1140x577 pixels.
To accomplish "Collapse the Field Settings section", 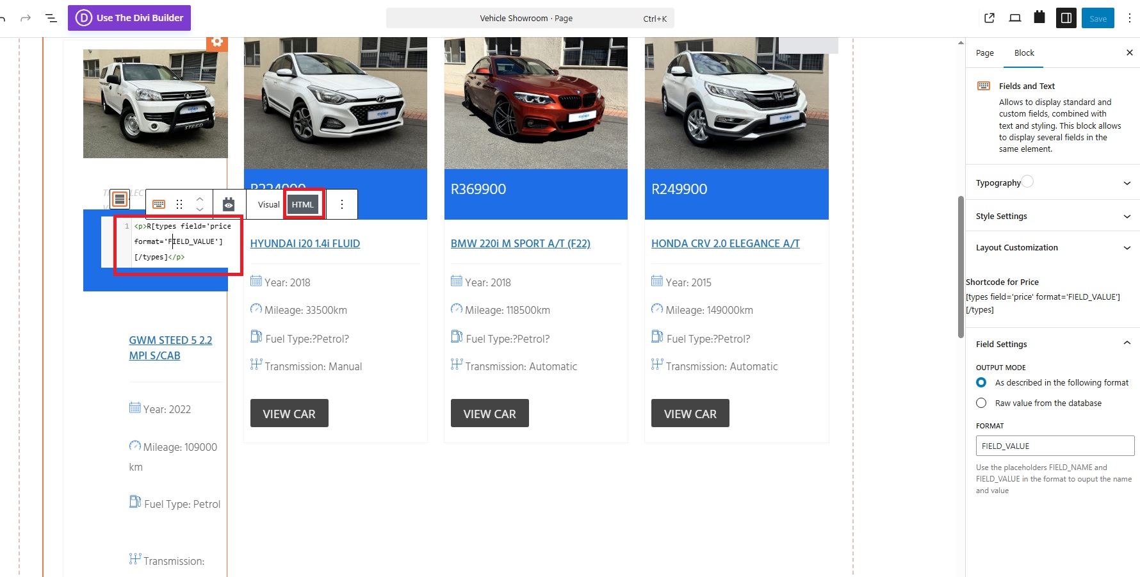I will (1053, 344).
